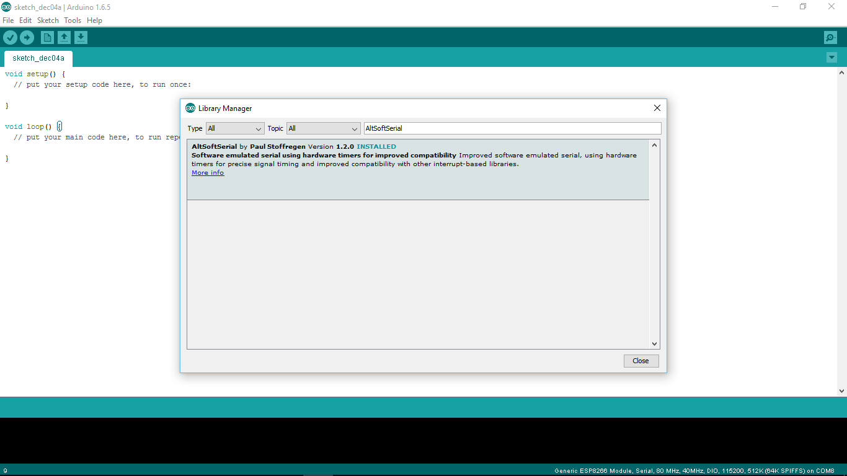The width and height of the screenshot is (847, 476).
Task: Click the Upload arrow icon
Action: pos(27,38)
